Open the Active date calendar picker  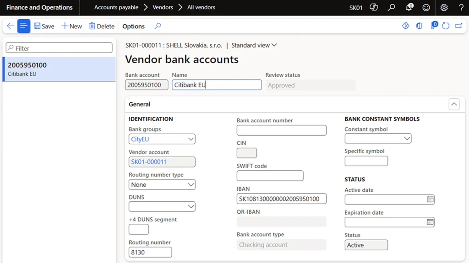pos(430,199)
